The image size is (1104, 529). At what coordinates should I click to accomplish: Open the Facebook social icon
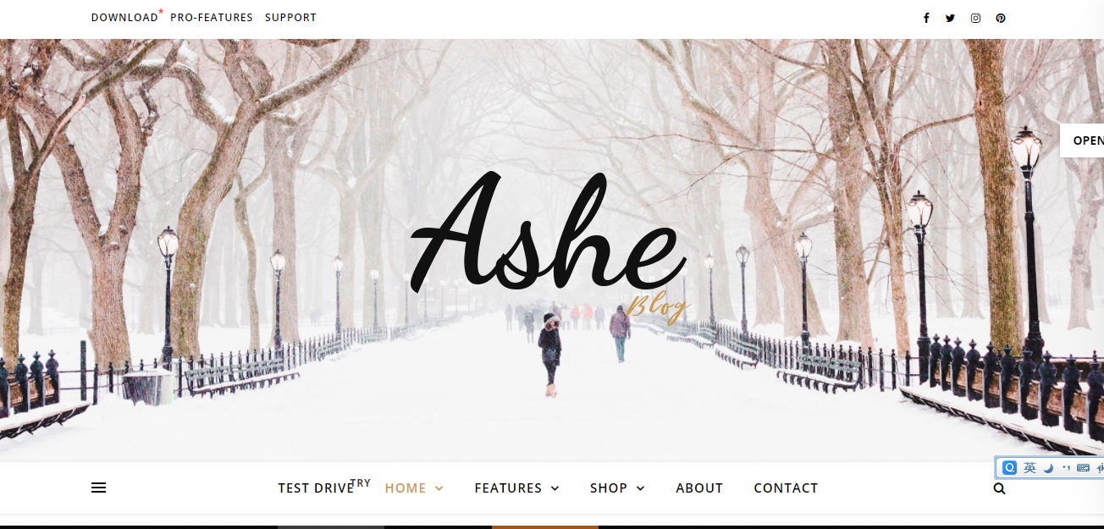coord(926,18)
